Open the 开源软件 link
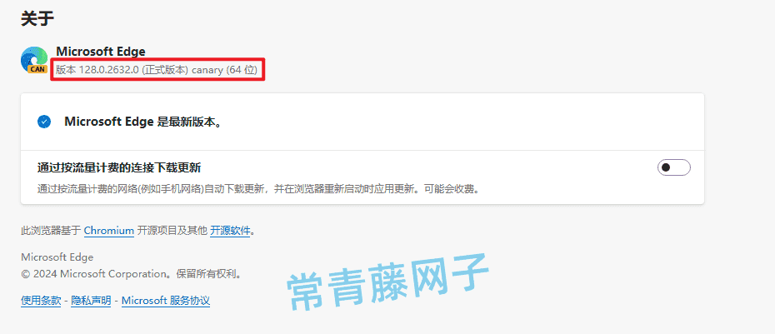The width and height of the screenshot is (775, 334). tap(230, 230)
